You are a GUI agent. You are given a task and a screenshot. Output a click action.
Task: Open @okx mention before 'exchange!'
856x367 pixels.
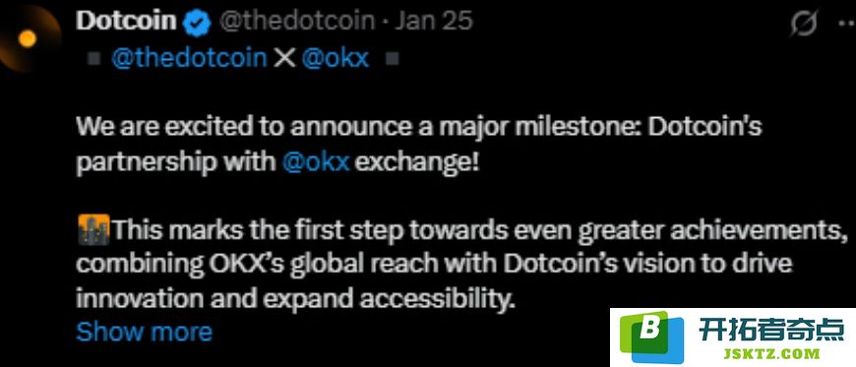click(x=316, y=162)
